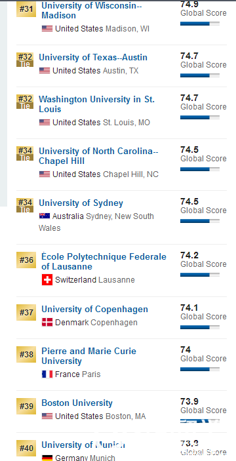
Task: Open the University of Sydney link
Action: 81,203
